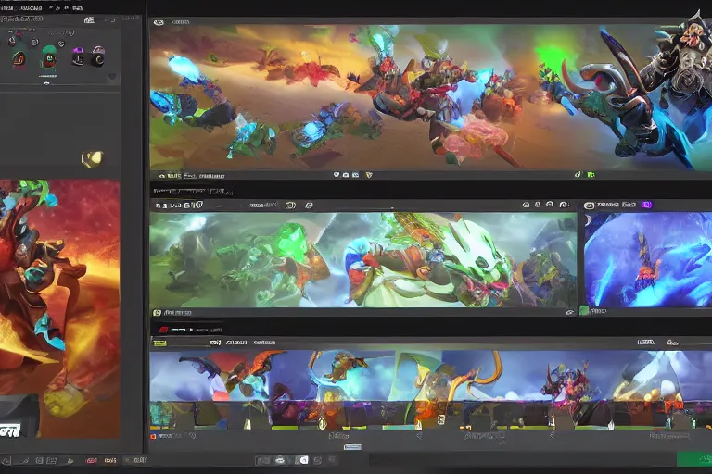Open the large red character artwork in left panel

pyautogui.click(x=60, y=308)
